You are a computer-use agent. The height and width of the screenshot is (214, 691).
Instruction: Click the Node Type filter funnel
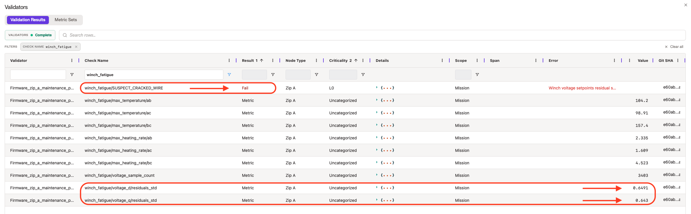click(316, 75)
